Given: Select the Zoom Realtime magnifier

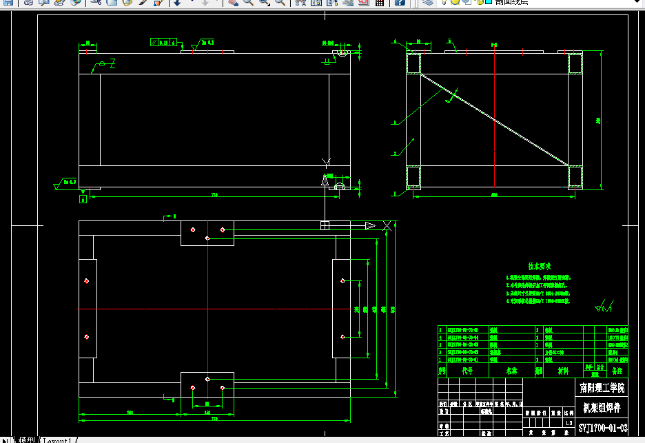Looking at the screenshot, I should tap(249, 2).
